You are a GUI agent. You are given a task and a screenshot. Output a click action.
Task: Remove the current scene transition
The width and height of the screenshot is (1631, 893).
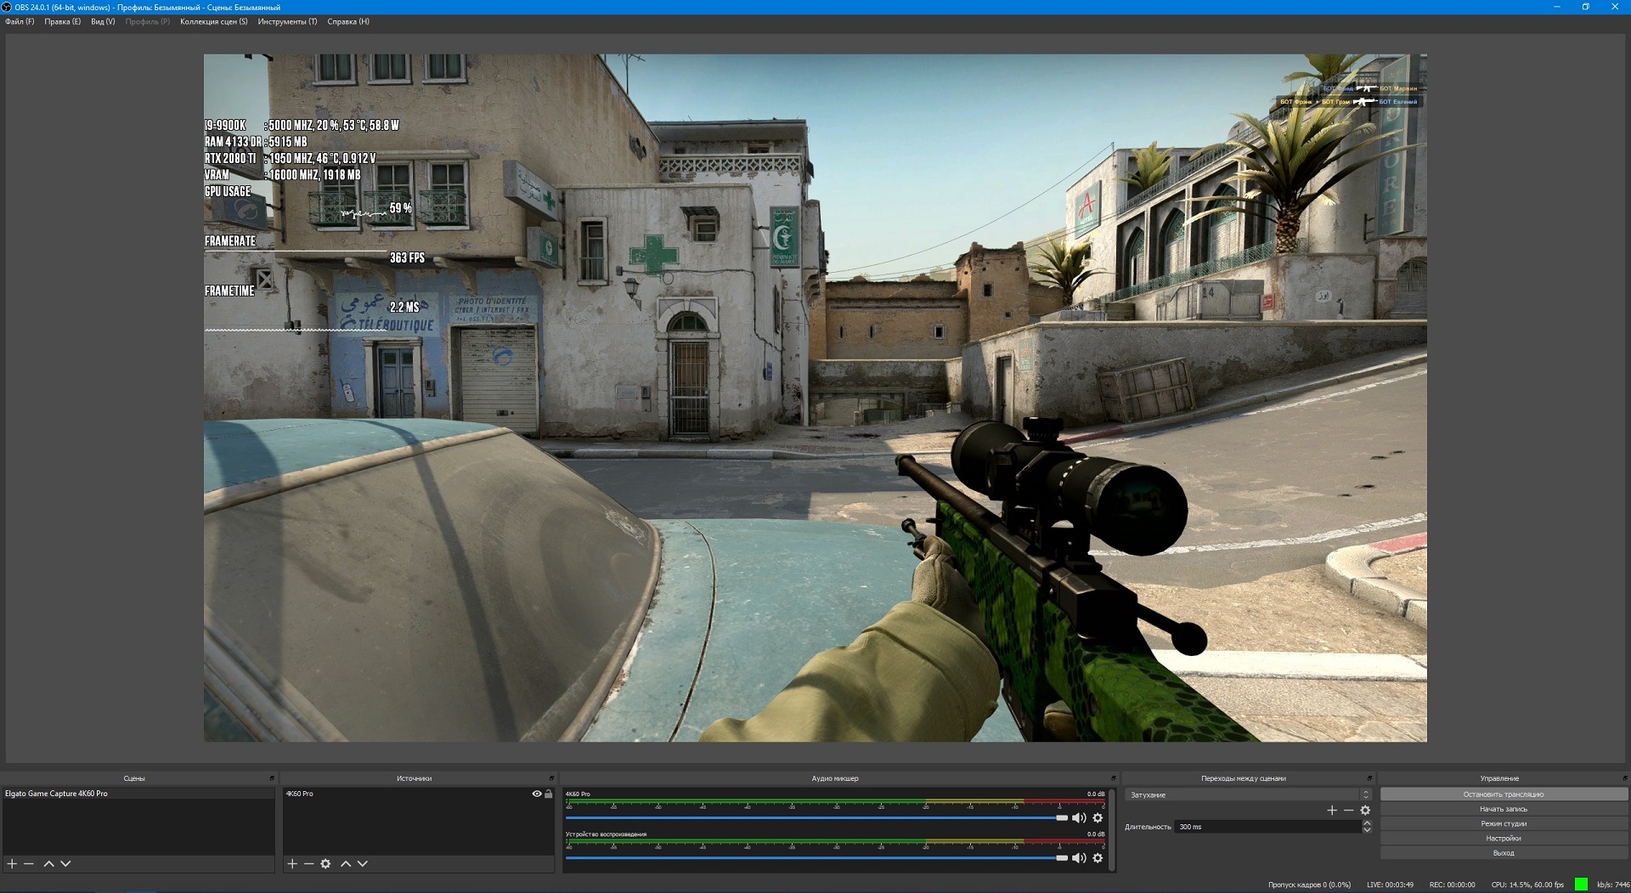(1348, 810)
